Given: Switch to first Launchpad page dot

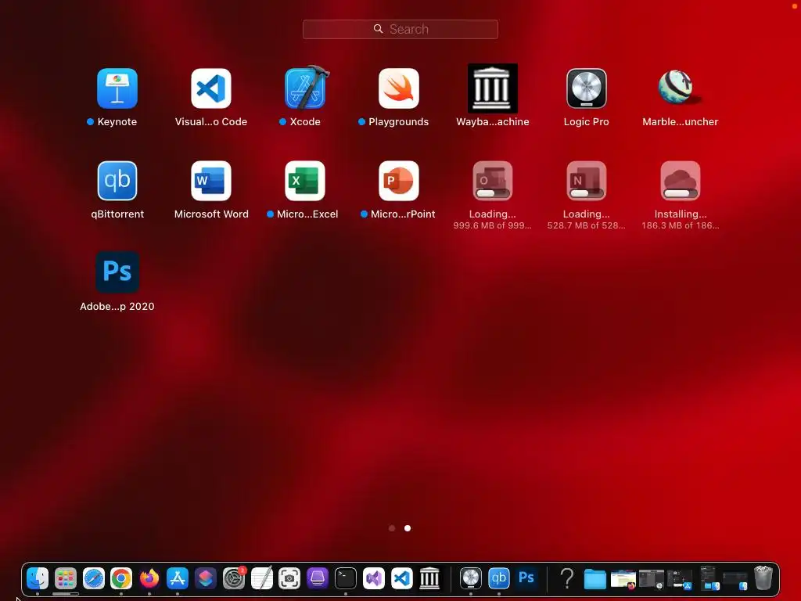Looking at the screenshot, I should 392,528.
